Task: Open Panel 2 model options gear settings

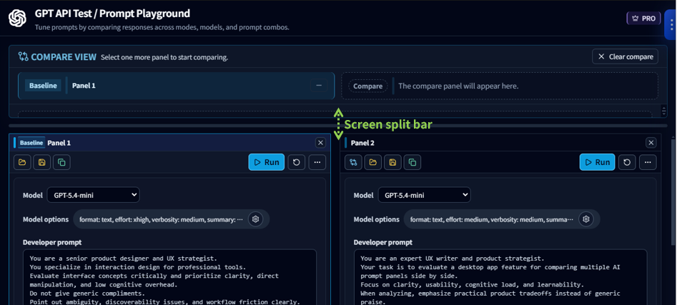Action: pyautogui.click(x=586, y=219)
